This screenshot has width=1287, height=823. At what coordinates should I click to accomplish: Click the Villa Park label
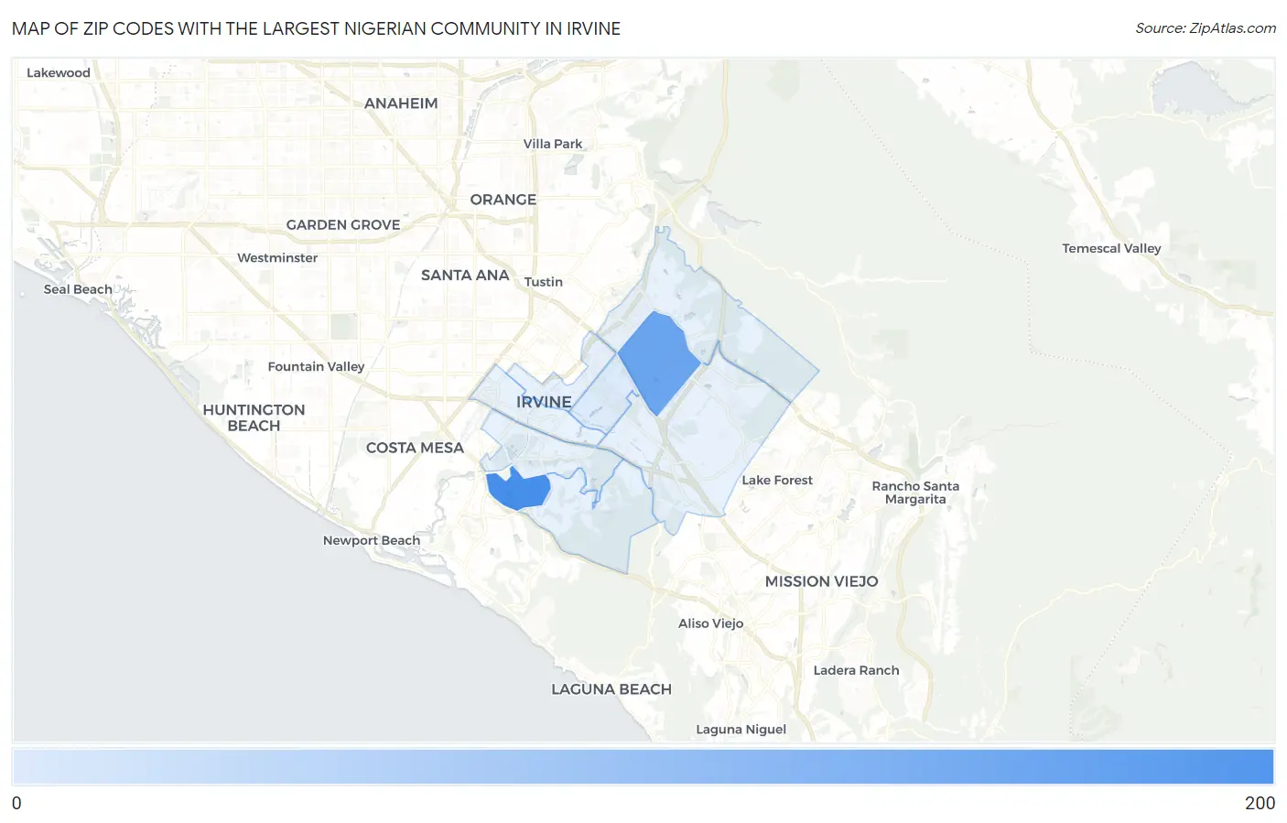[x=553, y=144]
